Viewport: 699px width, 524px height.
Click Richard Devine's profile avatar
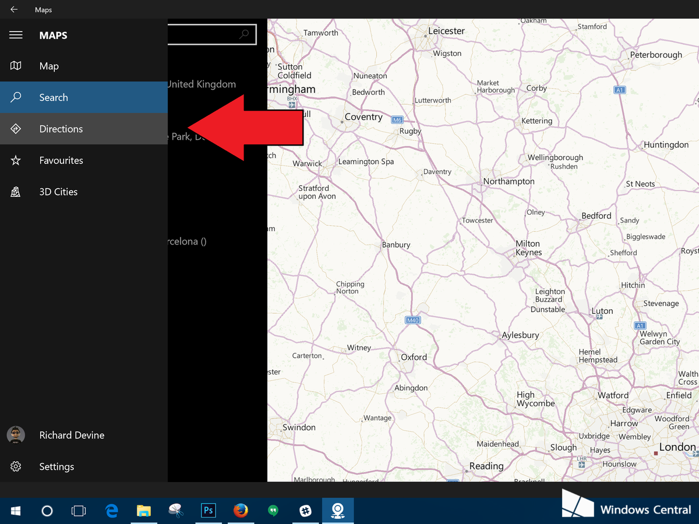click(16, 435)
